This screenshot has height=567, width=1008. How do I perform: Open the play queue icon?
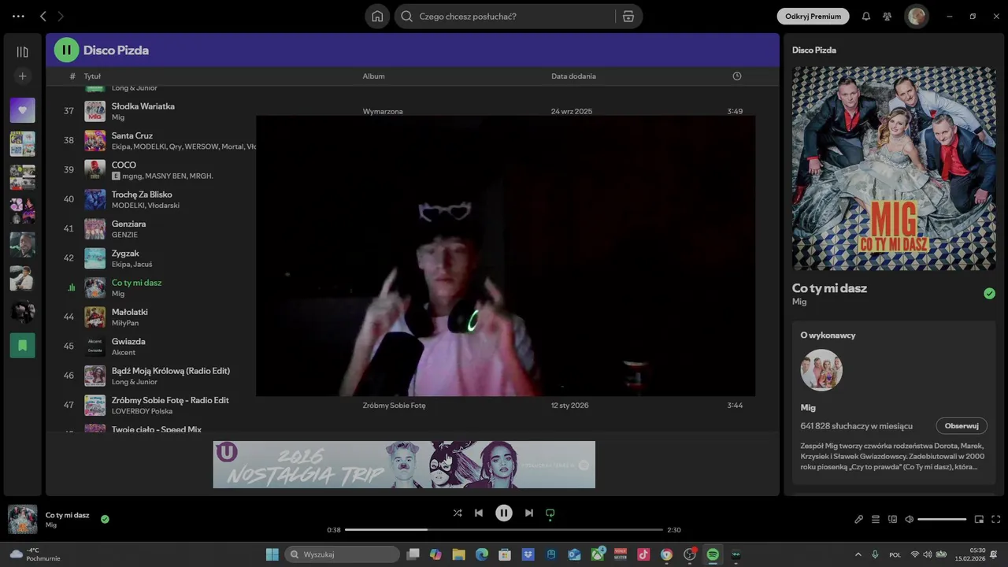pyautogui.click(x=876, y=519)
